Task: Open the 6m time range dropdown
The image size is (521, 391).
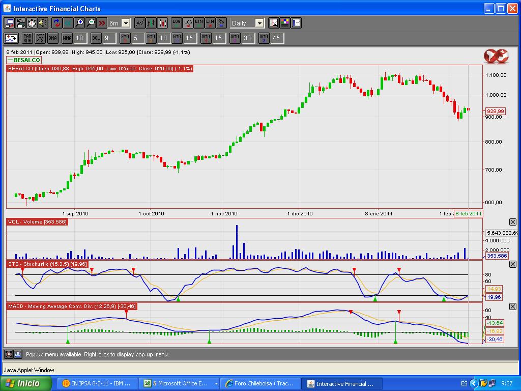Action: pos(126,23)
